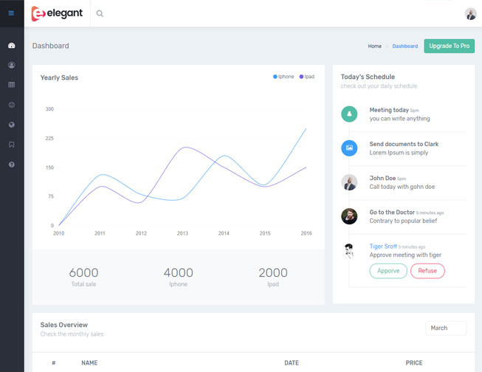Open the user avatar menu at top right
This screenshot has height=372, width=482.
[x=470, y=14]
